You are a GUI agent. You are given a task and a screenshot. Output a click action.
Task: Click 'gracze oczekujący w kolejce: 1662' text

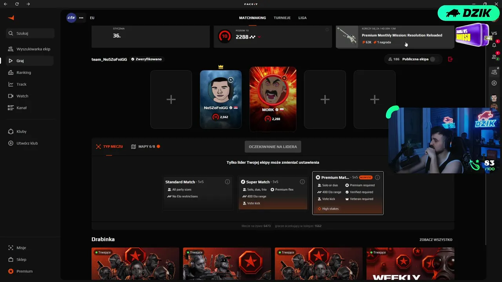click(298, 226)
